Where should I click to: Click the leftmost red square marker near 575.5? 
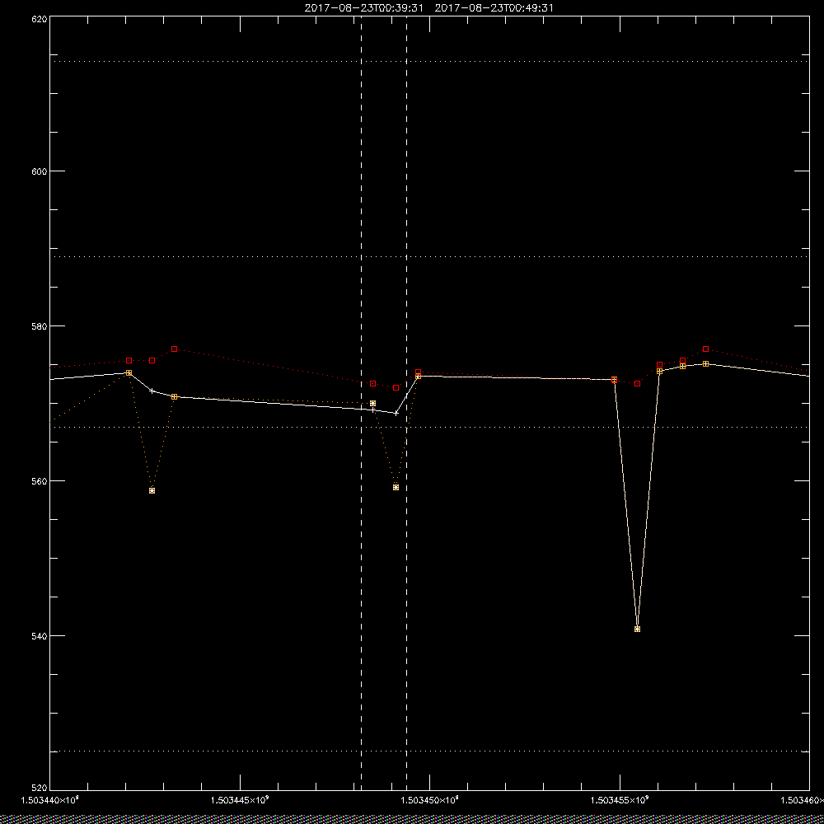pyautogui.click(x=129, y=361)
